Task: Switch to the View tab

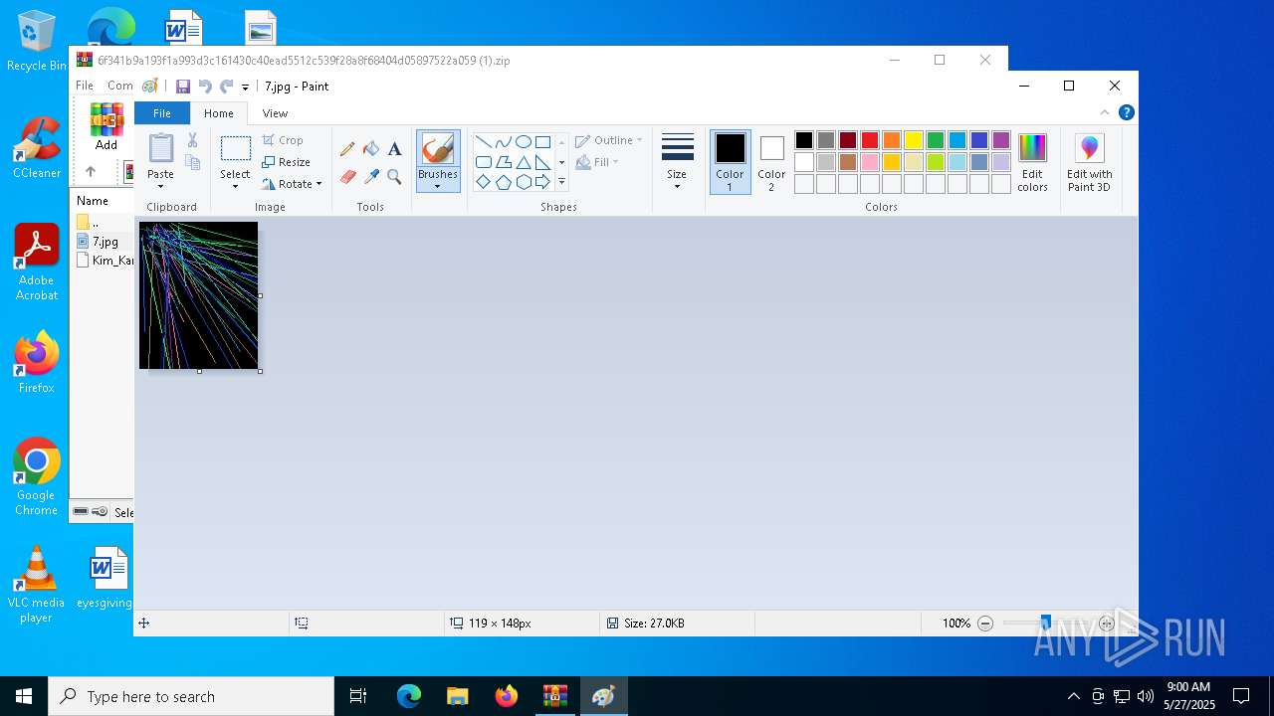Action: (x=275, y=113)
